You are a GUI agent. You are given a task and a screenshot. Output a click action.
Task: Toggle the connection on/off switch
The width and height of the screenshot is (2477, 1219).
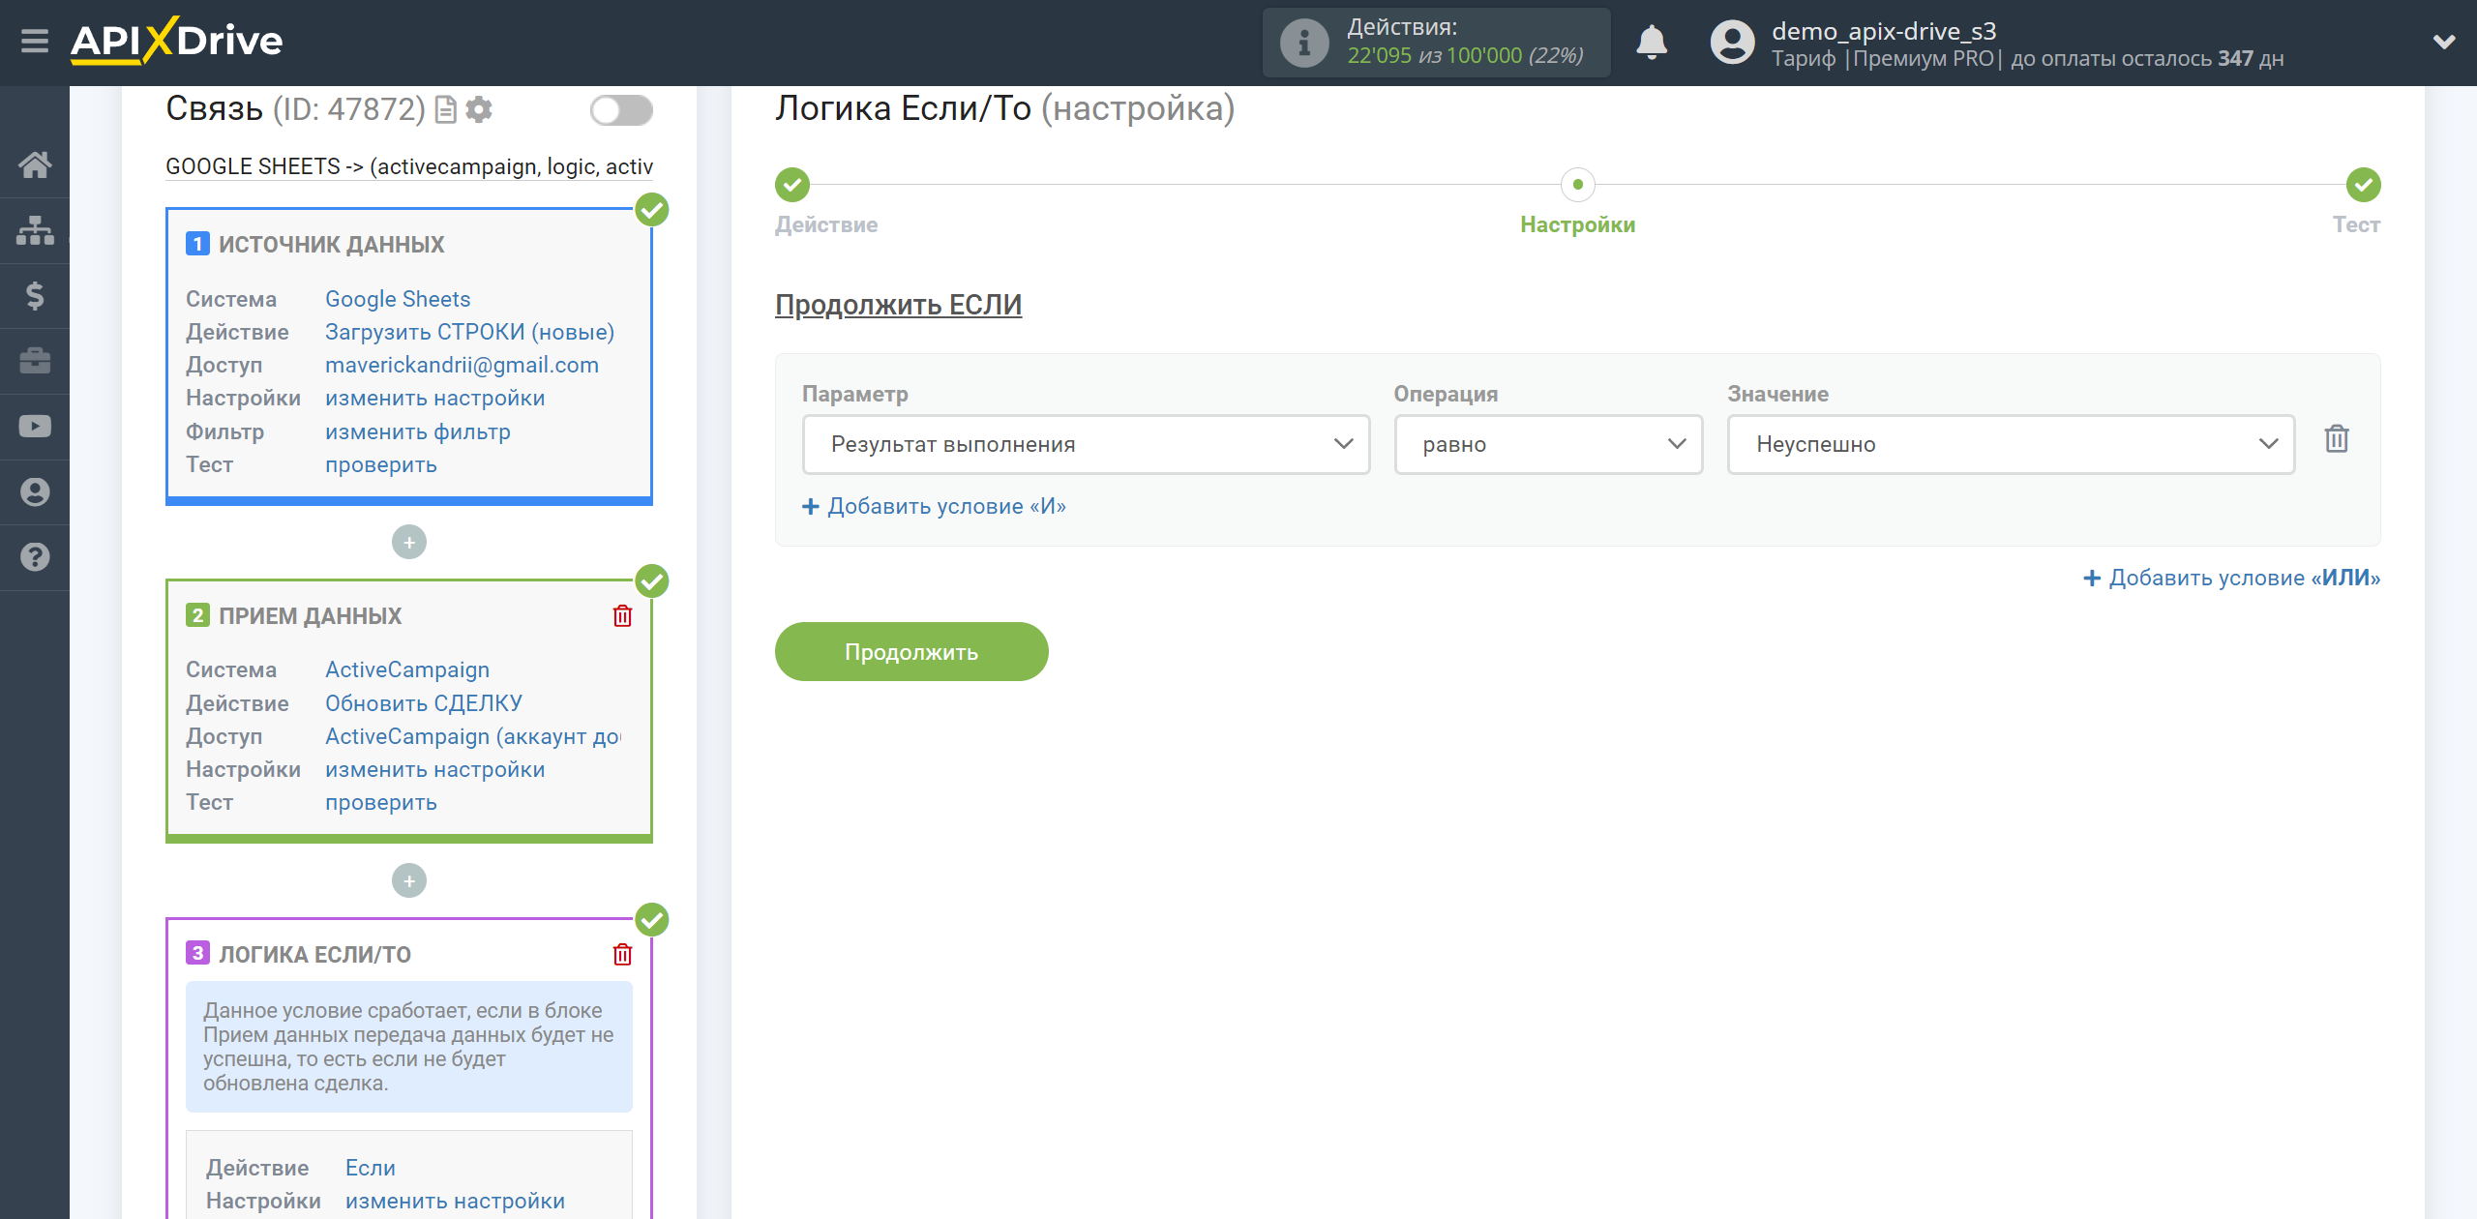(621, 110)
